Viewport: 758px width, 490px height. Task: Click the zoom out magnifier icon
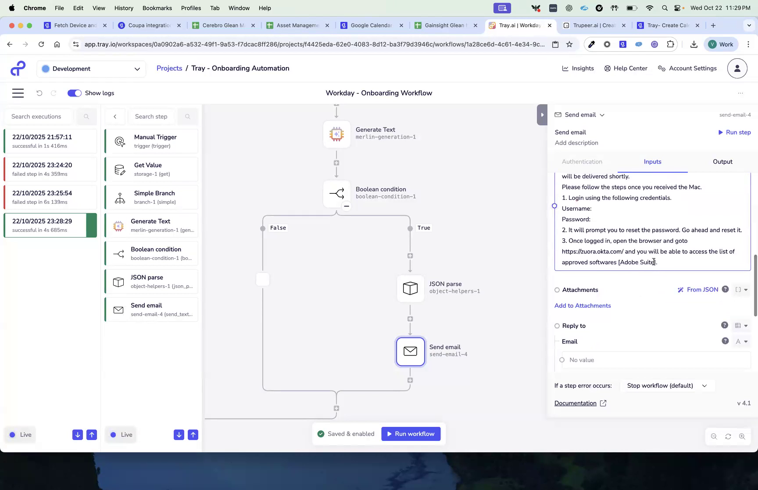[714, 436]
